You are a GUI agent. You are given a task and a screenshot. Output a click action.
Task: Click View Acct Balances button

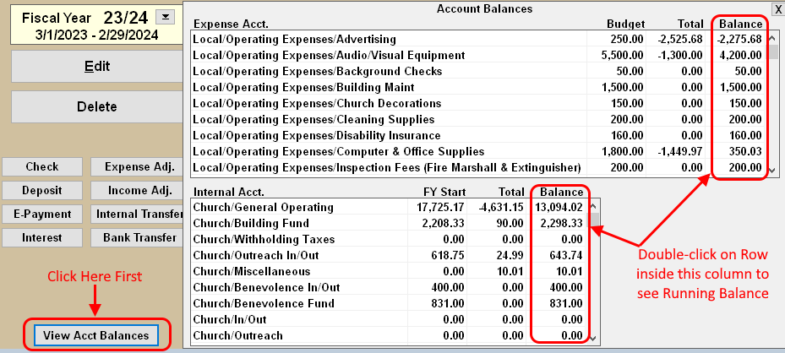coord(96,335)
